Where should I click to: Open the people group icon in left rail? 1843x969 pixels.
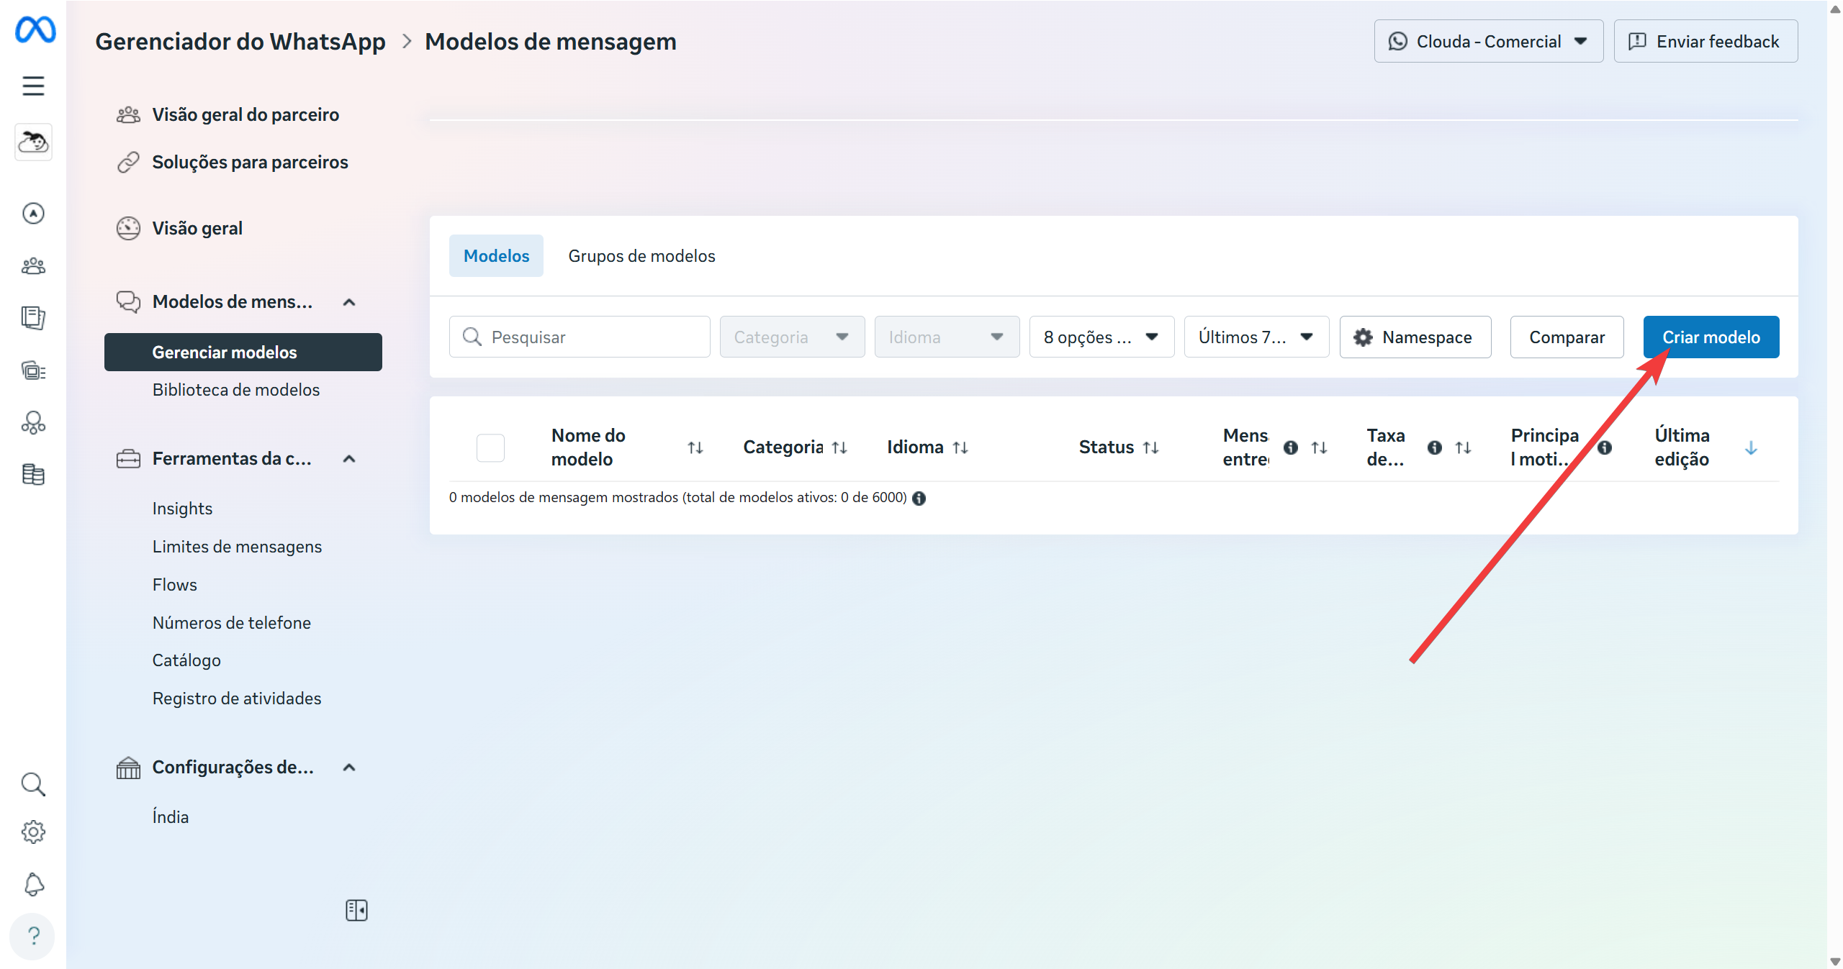[33, 266]
